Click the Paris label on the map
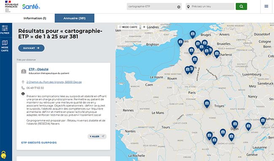Screen dimensions: 274x161 [192, 93]
